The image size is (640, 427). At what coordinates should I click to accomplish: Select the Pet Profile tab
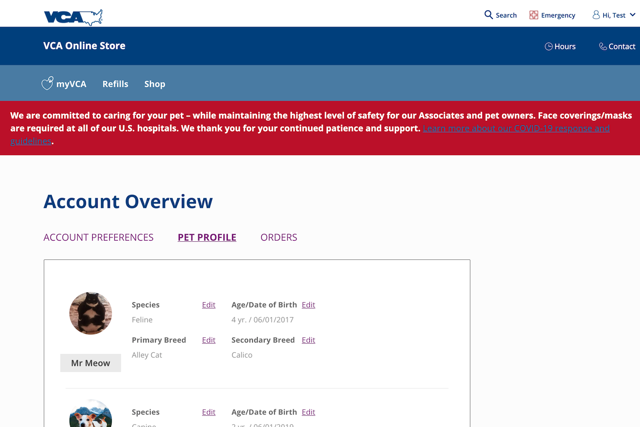click(207, 238)
